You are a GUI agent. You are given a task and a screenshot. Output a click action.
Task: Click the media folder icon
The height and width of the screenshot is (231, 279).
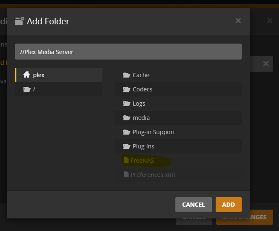(x=127, y=118)
